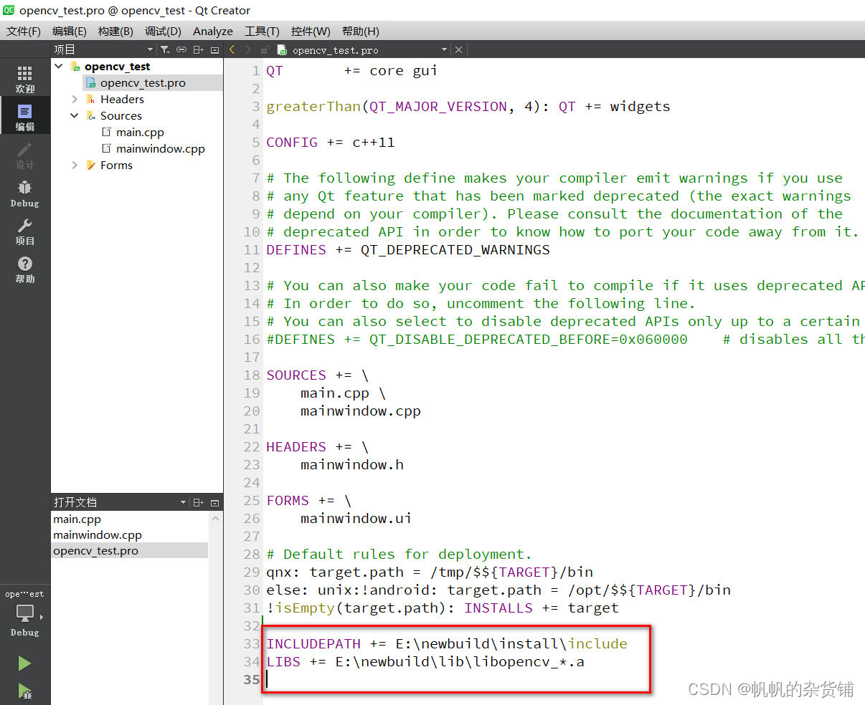
Task: Open the Open Documents (打开文档) dropdown
Action: 120,502
